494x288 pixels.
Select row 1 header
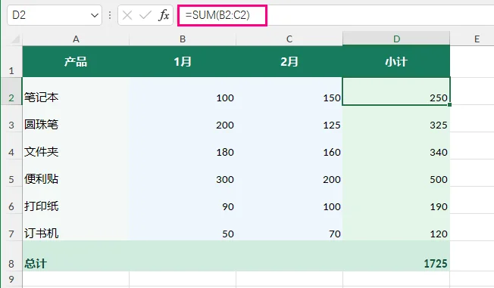tap(11, 62)
